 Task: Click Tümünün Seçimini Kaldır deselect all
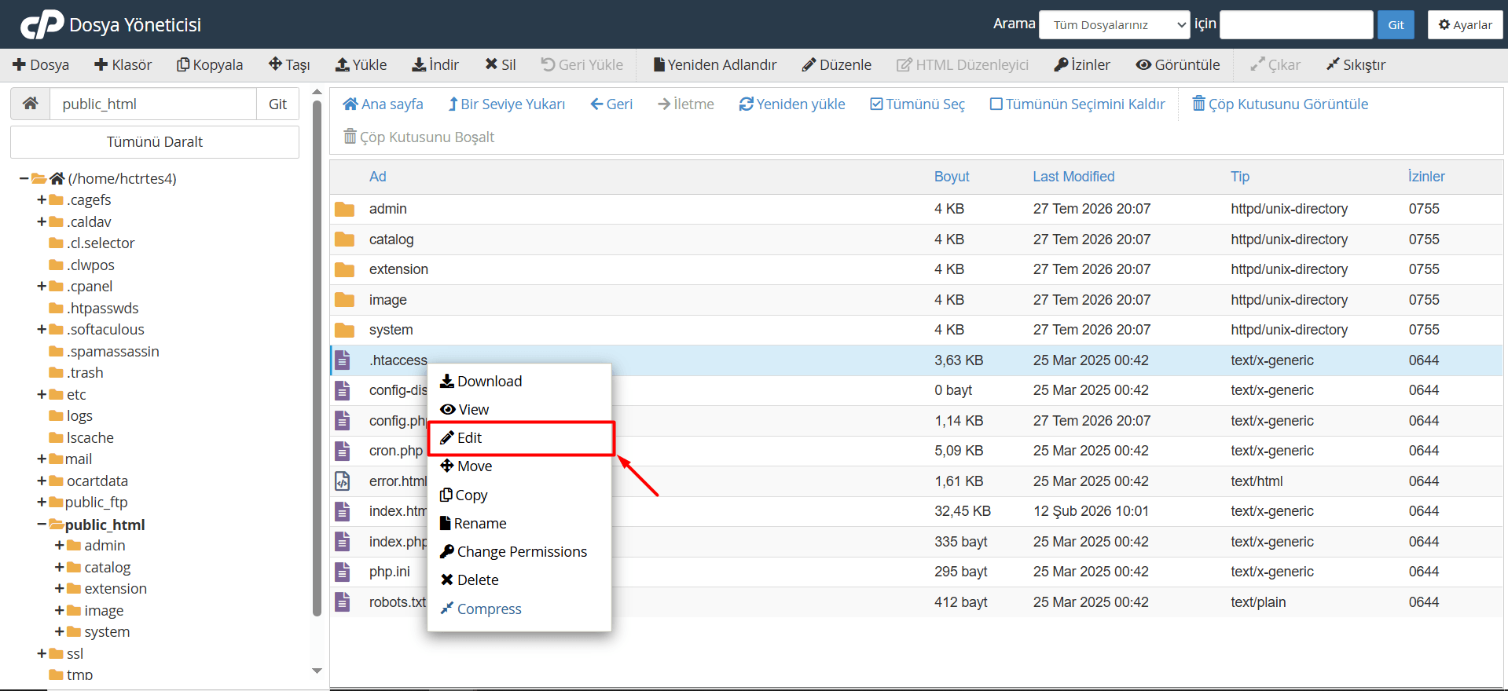pos(1077,104)
